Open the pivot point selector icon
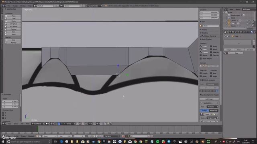 (52, 124)
